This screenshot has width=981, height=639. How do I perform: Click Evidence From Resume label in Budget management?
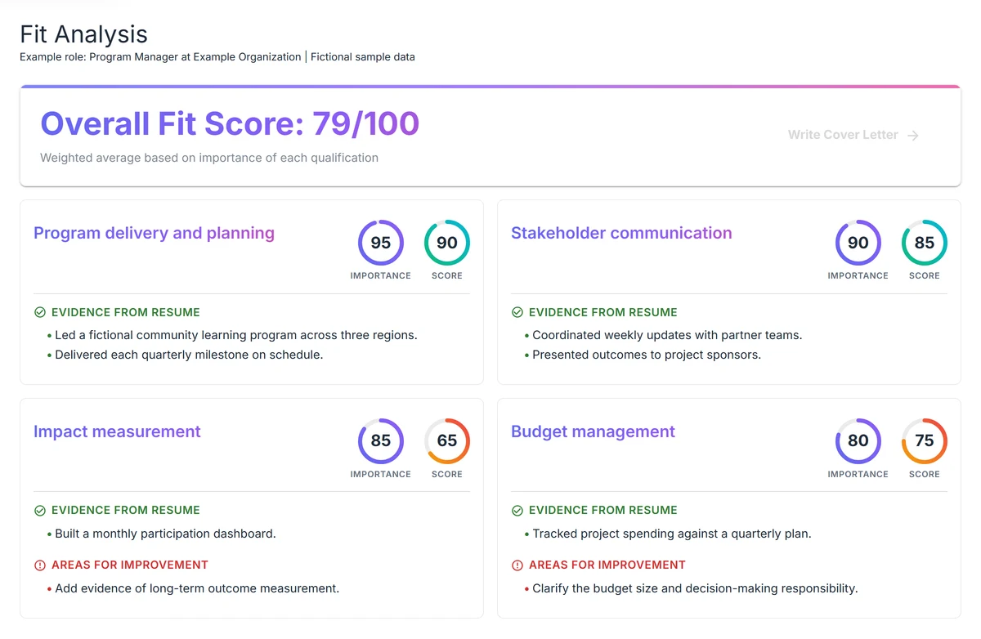click(x=603, y=511)
